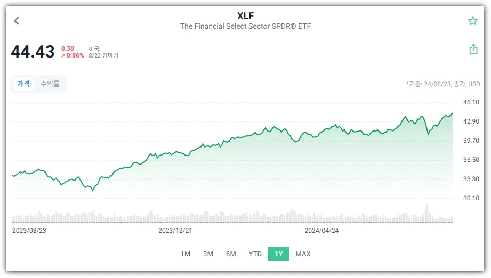Switch to the 가격 chart view
491x278 pixels.
(23, 84)
